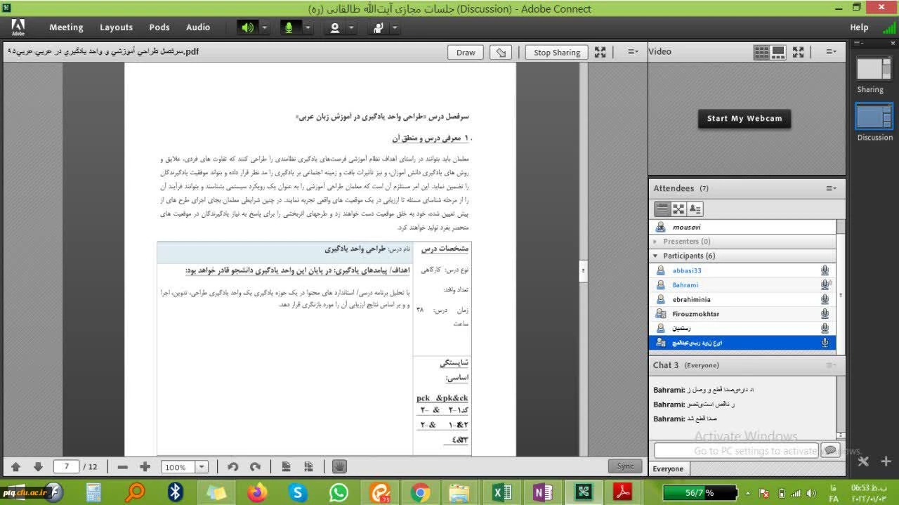Viewport: 899px width, 505px height.
Task: Open the Pods menu
Action: [159, 27]
